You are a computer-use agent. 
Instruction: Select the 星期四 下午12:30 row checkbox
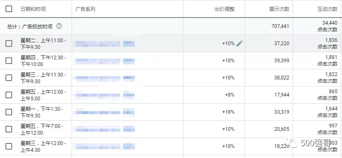9,61
